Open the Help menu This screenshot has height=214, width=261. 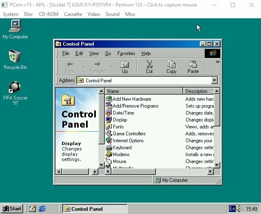tap(146, 53)
